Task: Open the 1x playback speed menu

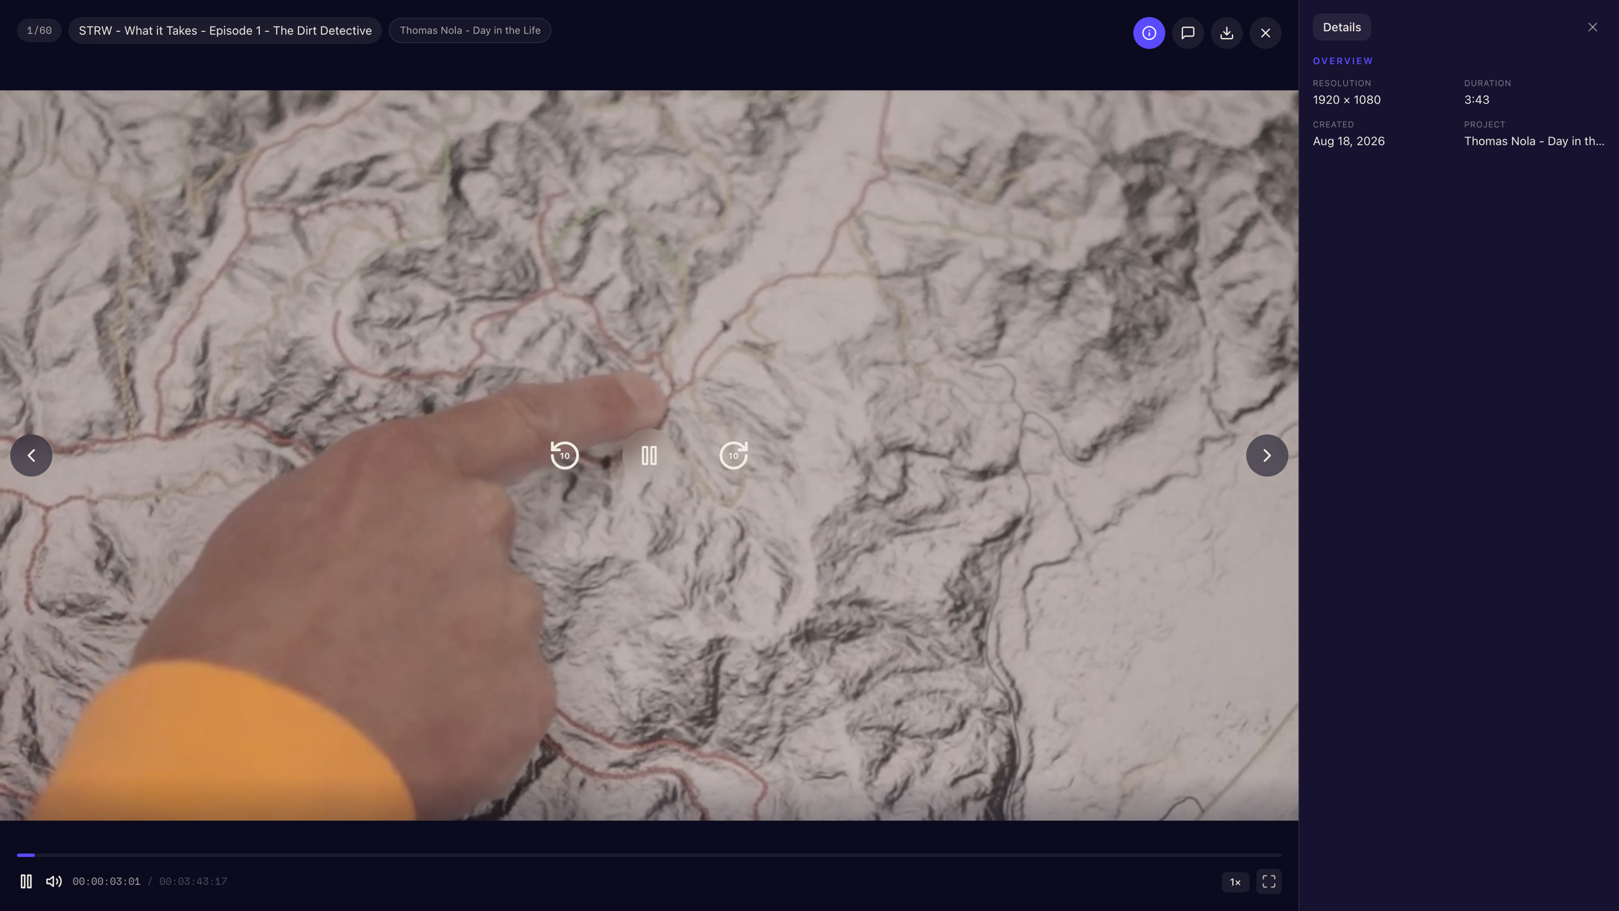Action: tap(1234, 882)
